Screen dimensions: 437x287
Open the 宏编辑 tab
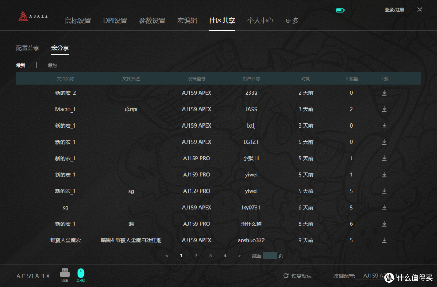click(187, 21)
